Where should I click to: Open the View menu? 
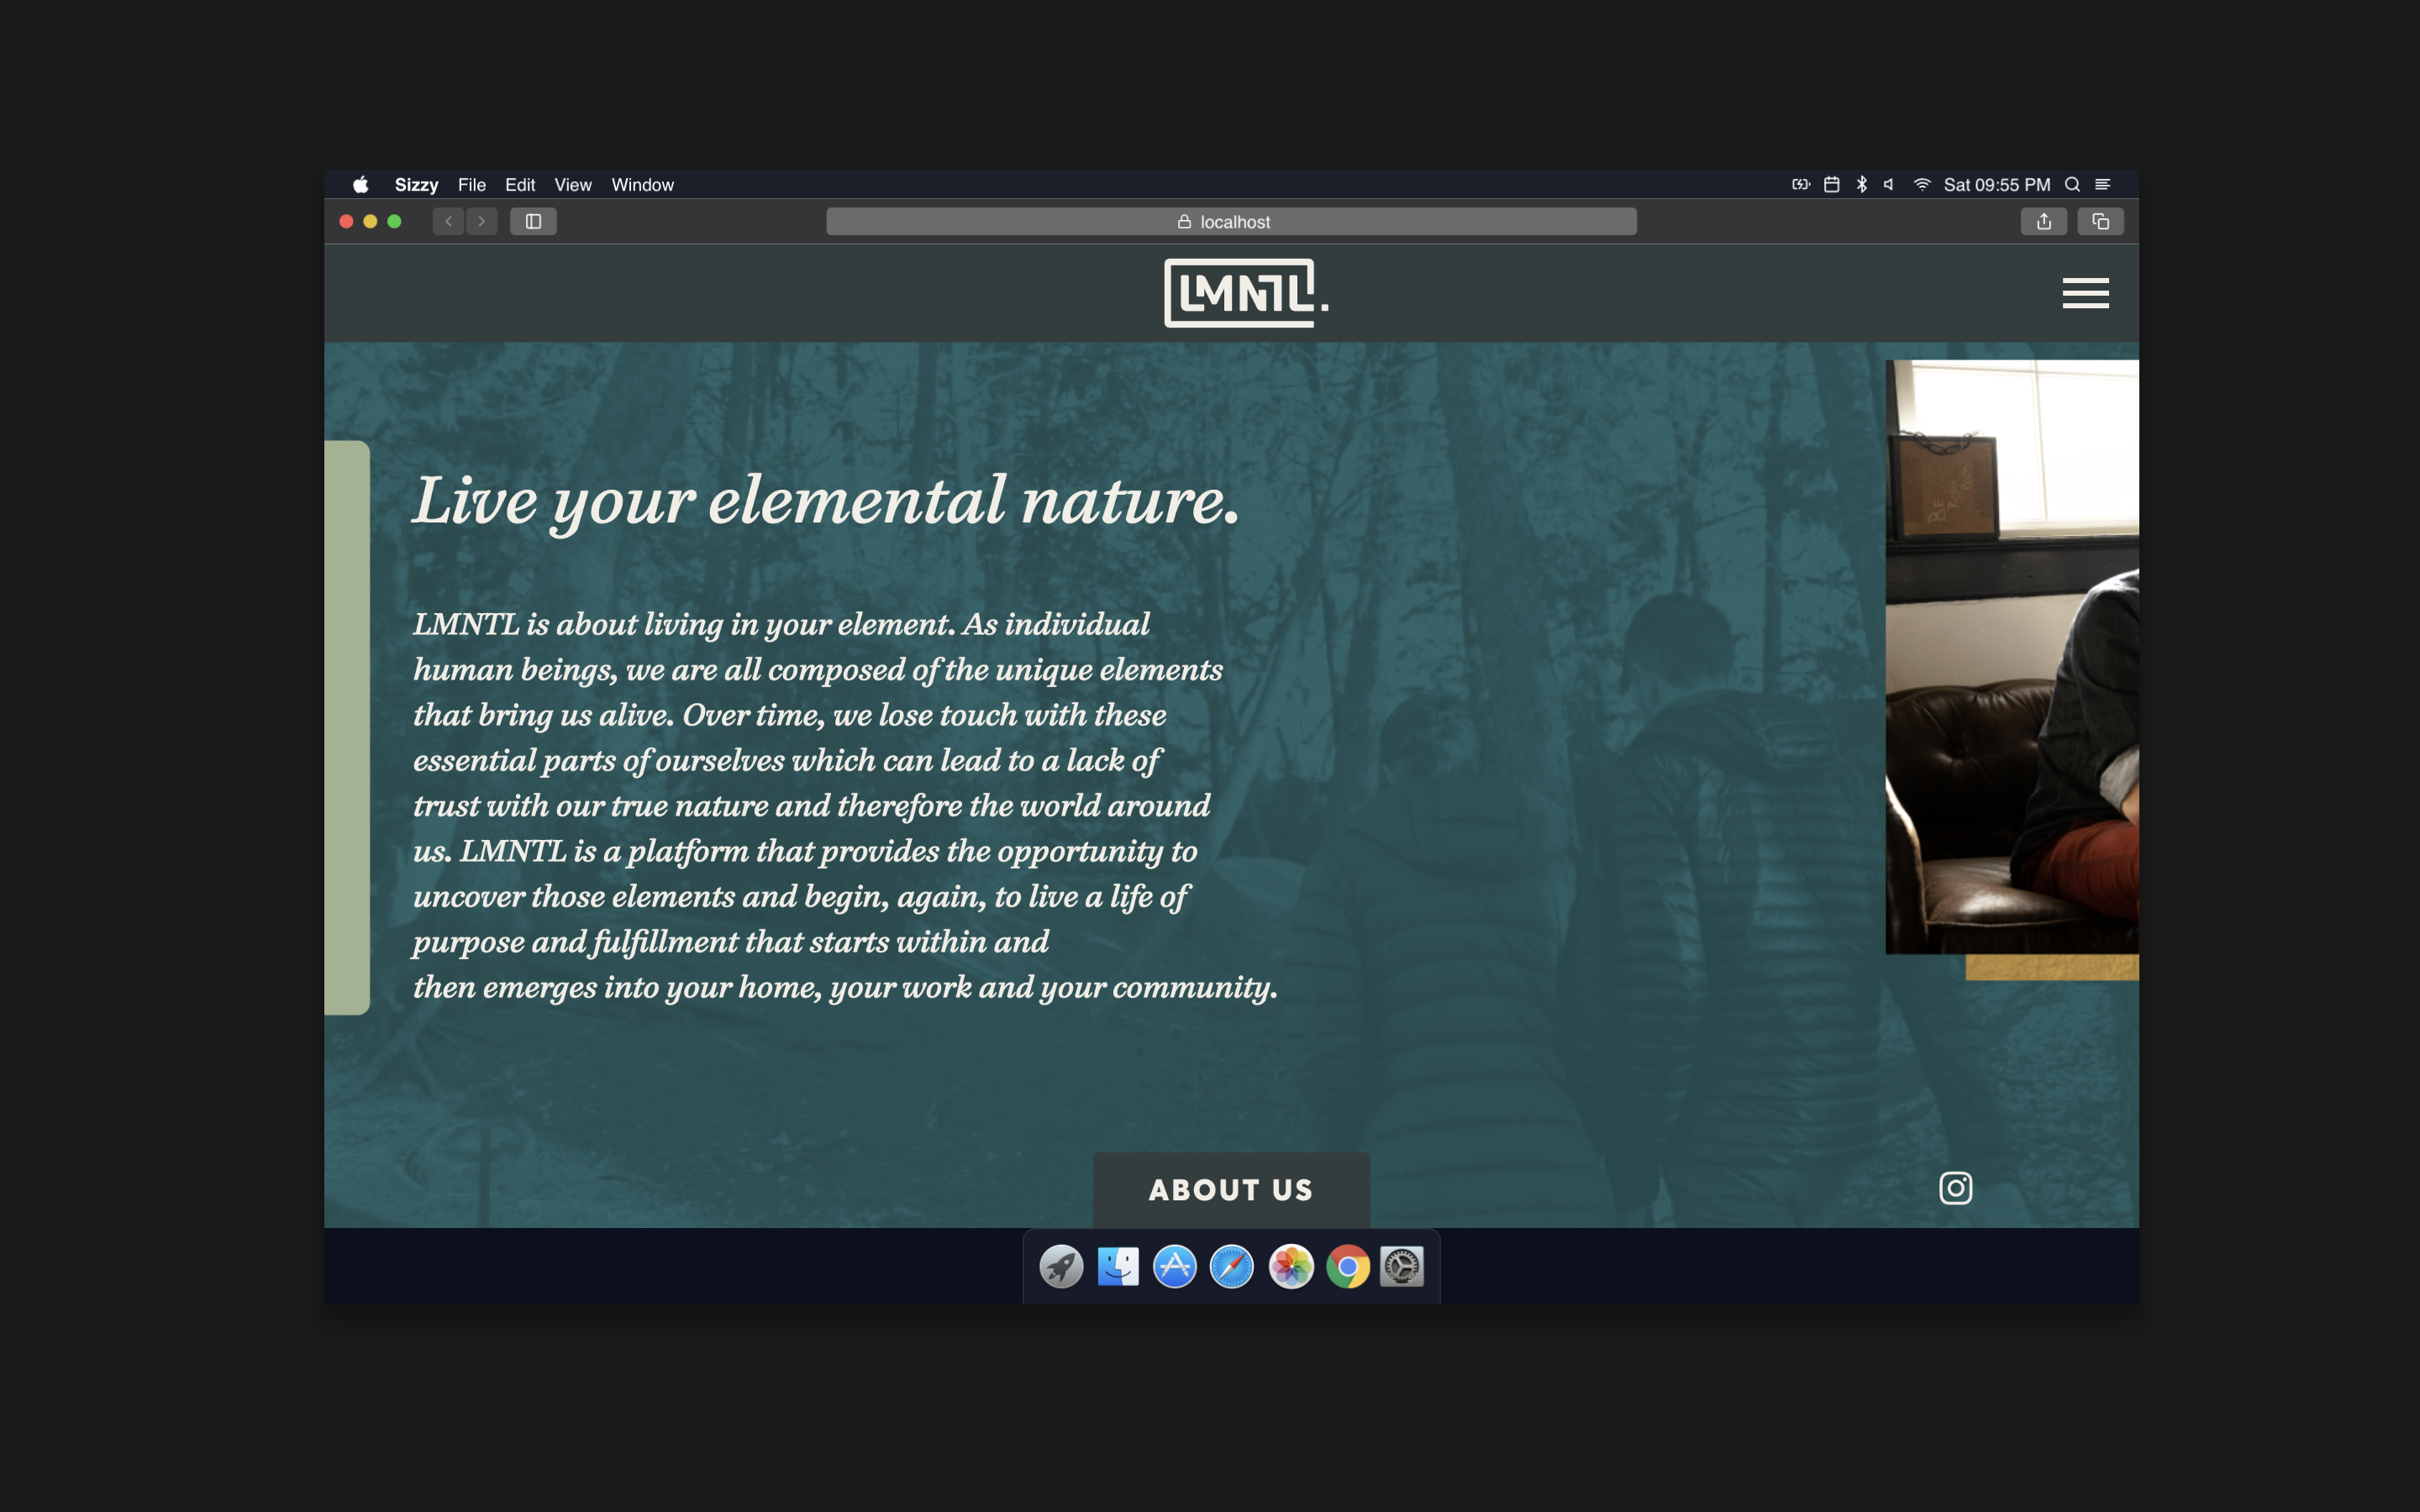coord(572,185)
